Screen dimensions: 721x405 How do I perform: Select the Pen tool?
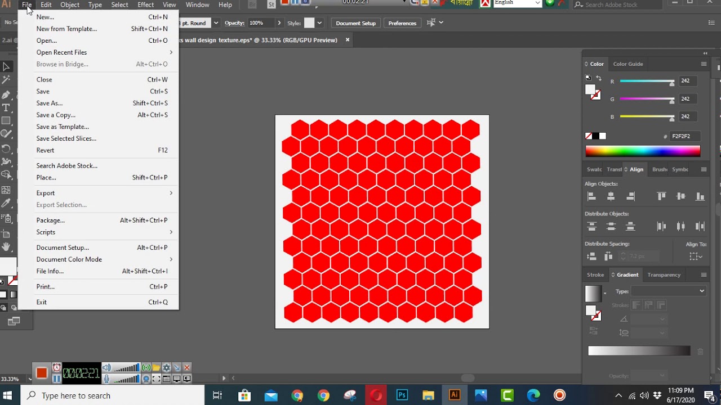[6, 94]
